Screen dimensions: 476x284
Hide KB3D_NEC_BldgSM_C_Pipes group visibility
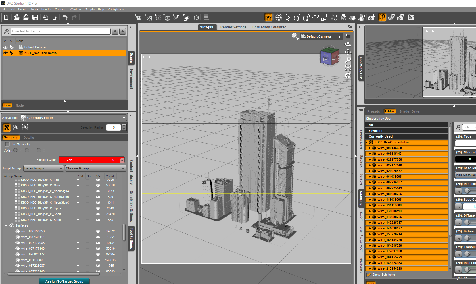click(98, 208)
